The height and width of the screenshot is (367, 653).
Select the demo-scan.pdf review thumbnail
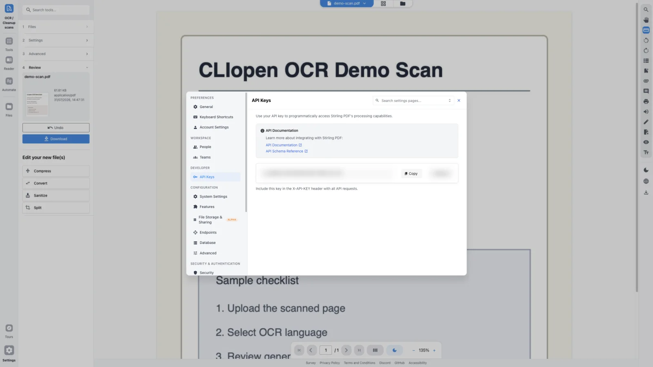click(x=37, y=104)
